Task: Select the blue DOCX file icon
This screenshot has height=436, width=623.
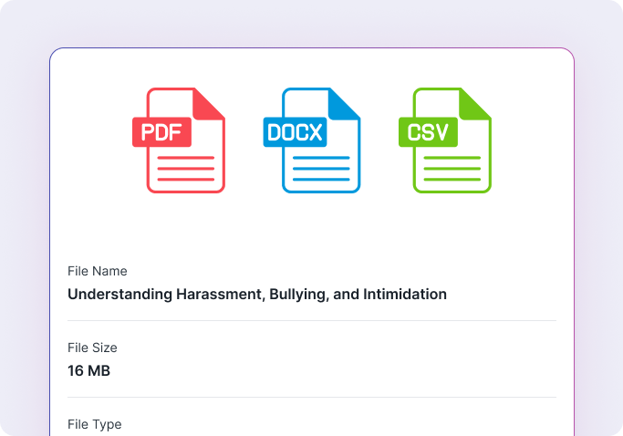Action: point(320,140)
